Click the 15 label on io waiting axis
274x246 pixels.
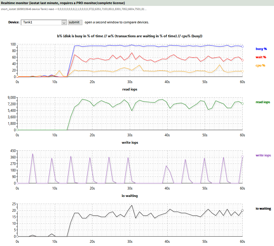(x=14, y=217)
